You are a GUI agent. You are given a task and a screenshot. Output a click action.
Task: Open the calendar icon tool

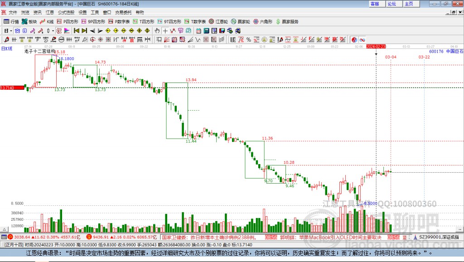click(198, 31)
